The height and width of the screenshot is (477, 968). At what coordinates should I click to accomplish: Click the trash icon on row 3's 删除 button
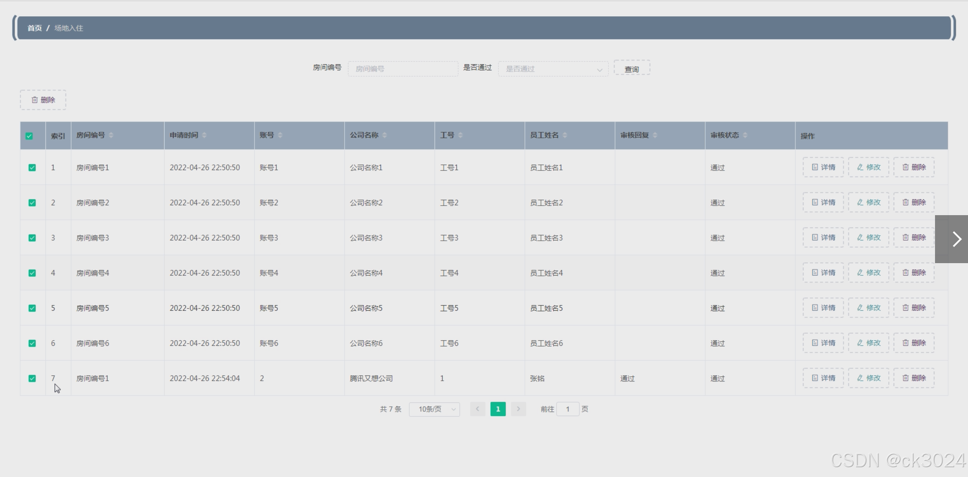[x=905, y=237]
